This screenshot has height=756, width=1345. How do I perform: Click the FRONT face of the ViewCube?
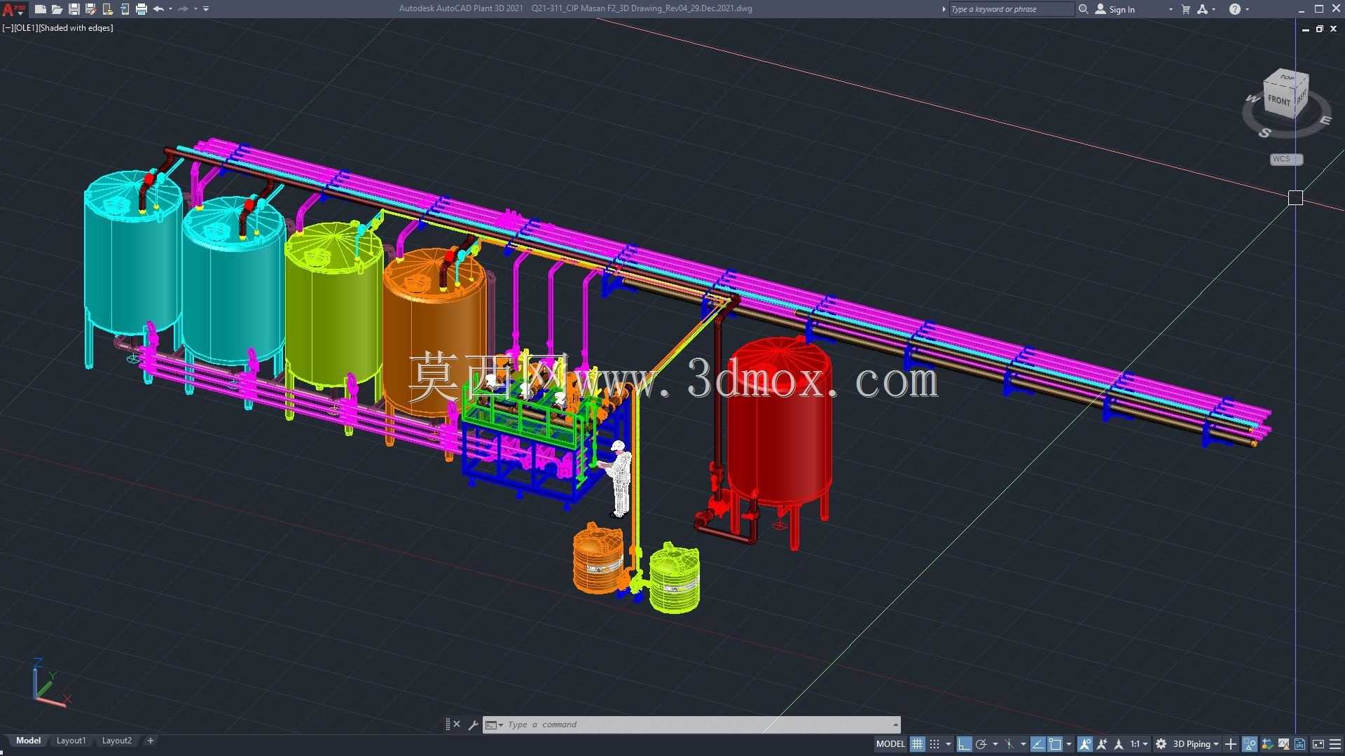tap(1279, 100)
